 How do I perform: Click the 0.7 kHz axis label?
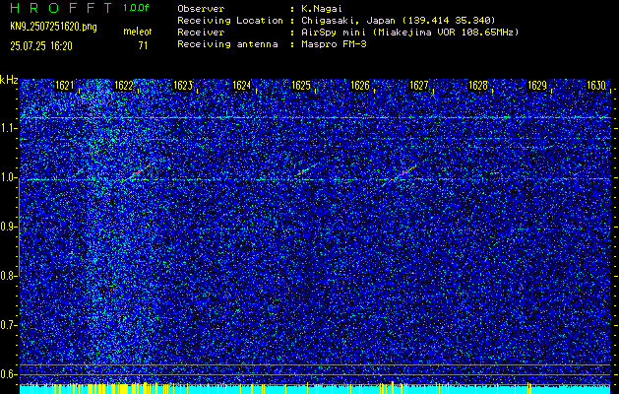(8, 325)
